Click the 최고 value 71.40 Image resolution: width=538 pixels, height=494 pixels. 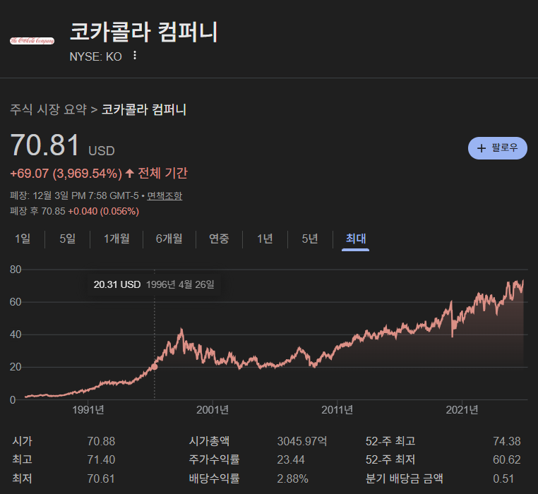(101, 459)
